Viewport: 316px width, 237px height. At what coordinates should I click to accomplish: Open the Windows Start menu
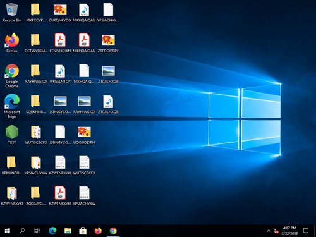pyautogui.click(x=8, y=231)
